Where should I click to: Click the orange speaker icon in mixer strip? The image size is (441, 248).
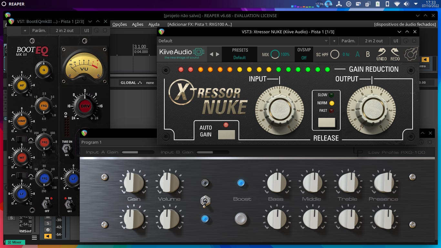pyautogui.click(x=48, y=236)
